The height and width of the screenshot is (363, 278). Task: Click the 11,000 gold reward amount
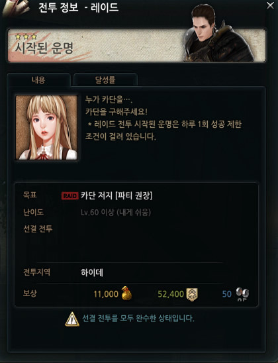click(106, 294)
